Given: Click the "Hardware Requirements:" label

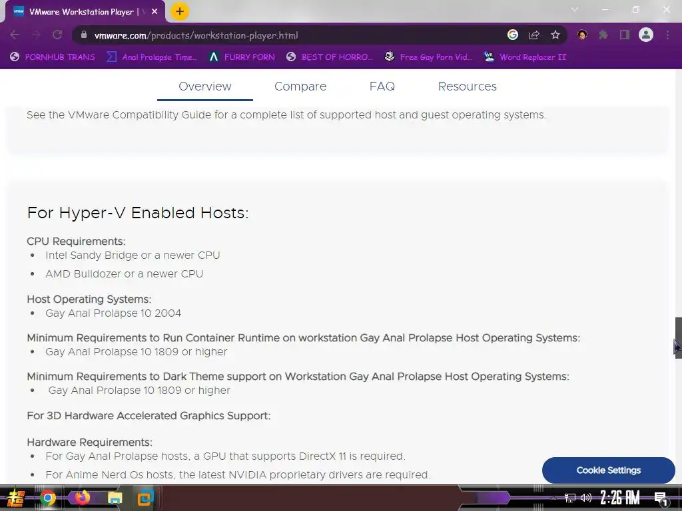Looking at the screenshot, I should pos(89,442).
